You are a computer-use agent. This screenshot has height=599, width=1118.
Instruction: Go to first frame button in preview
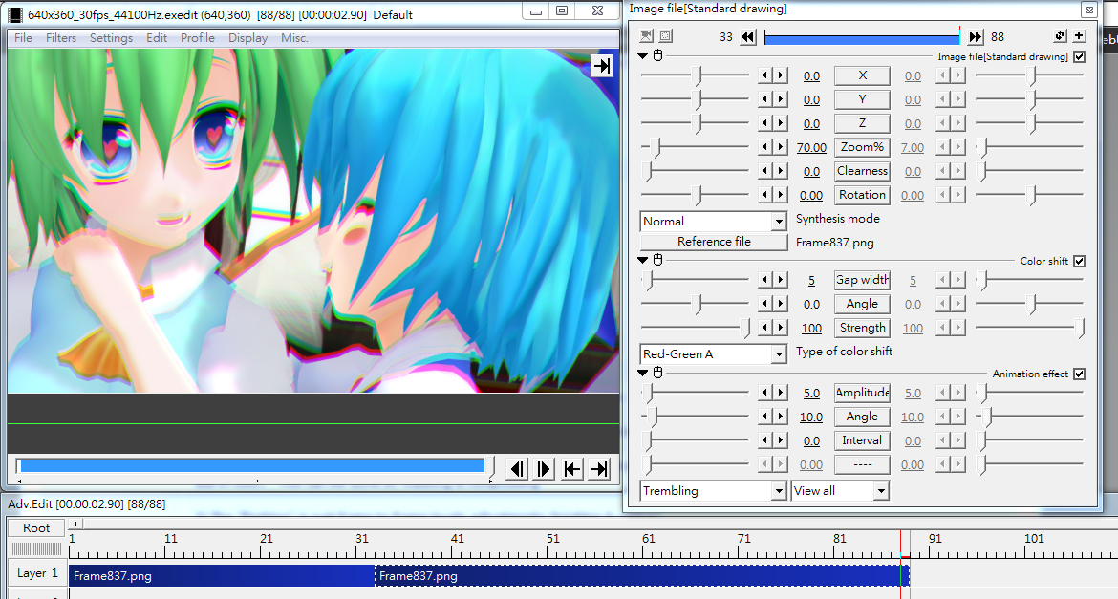[x=571, y=468]
